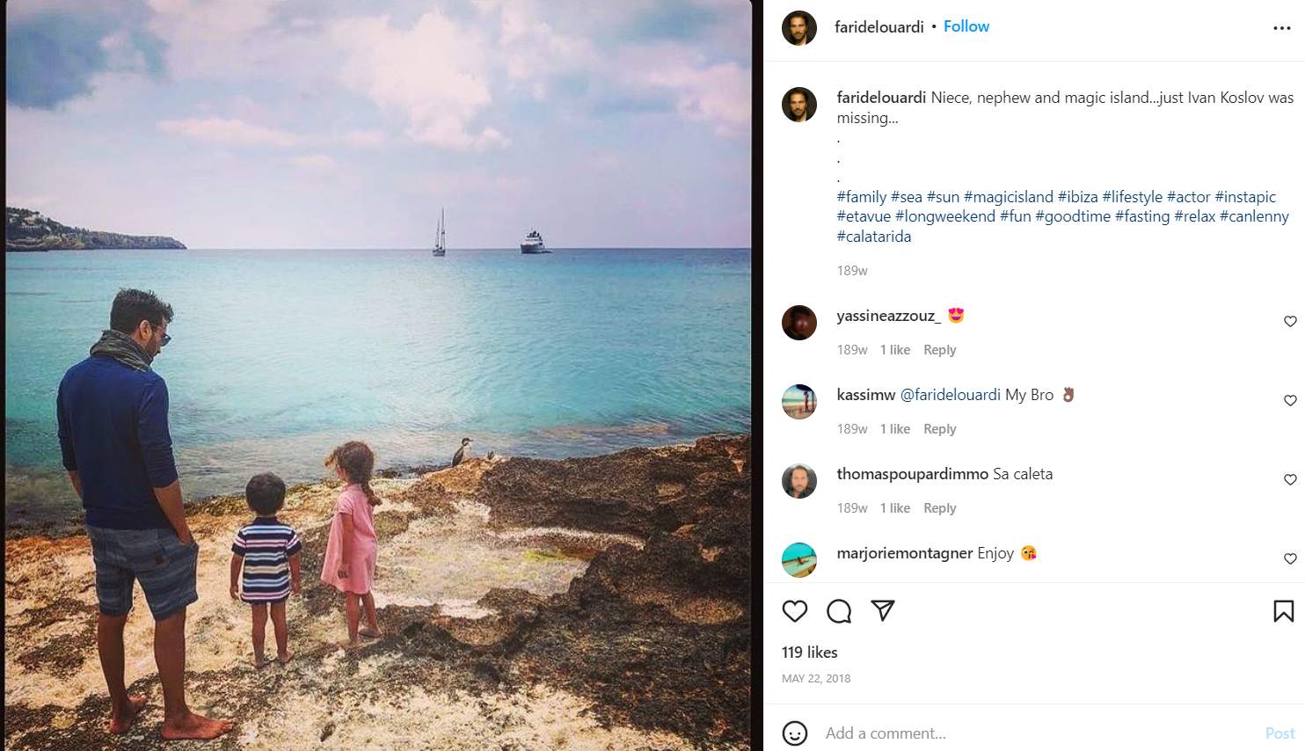Open faridelouardi's header profile picture
This screenshot has height=751, width=1305.
pyautogui.click(x=799, y=28)
